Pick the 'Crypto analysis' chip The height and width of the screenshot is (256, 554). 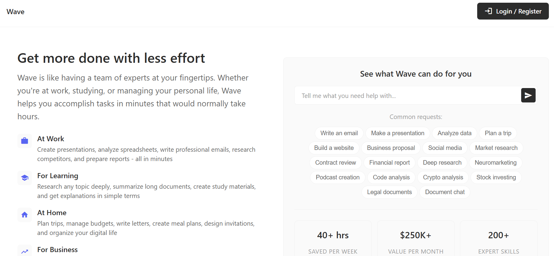click(x=443, y=177)
